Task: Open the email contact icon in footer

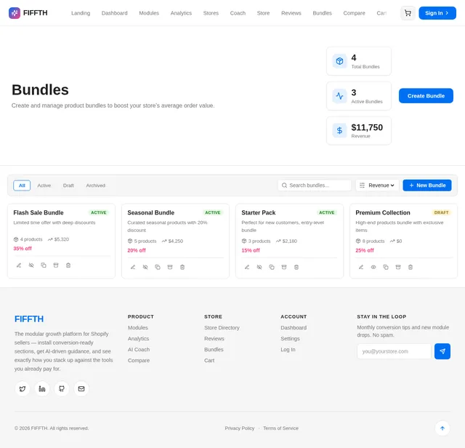Action: coord(81,388)
